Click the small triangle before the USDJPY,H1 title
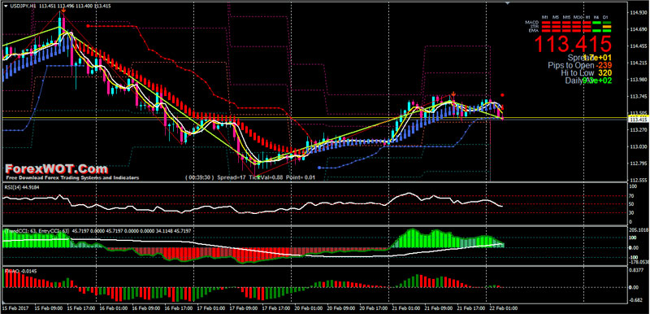 (5, 7)
